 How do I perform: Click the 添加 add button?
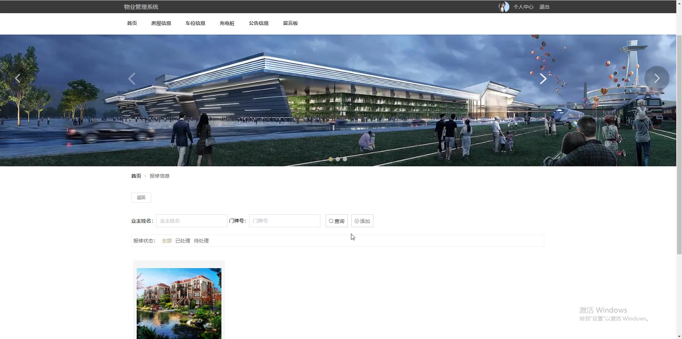tap(362, 221)
